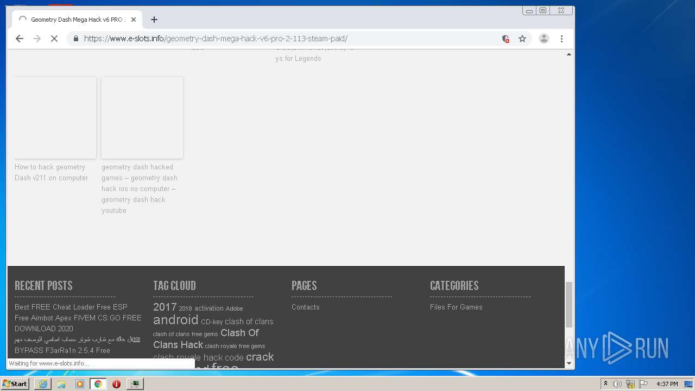Screen dimensions: 695x391
Task: Bookmark this page with the star
Action: click(522, 39)
